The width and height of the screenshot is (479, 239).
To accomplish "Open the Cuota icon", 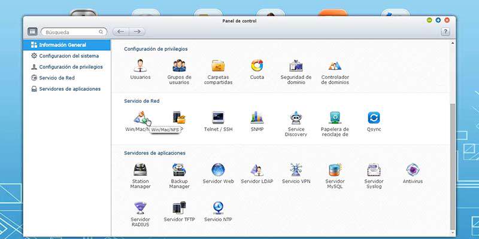I will pos(257,65).
